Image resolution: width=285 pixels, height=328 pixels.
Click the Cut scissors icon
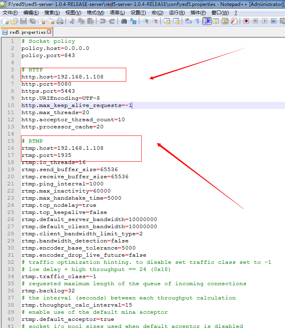pyautogui.click(x=72, y=21)
